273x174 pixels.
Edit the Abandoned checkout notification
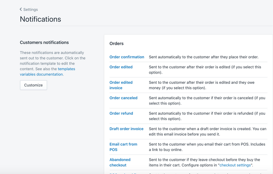[120, 162]
